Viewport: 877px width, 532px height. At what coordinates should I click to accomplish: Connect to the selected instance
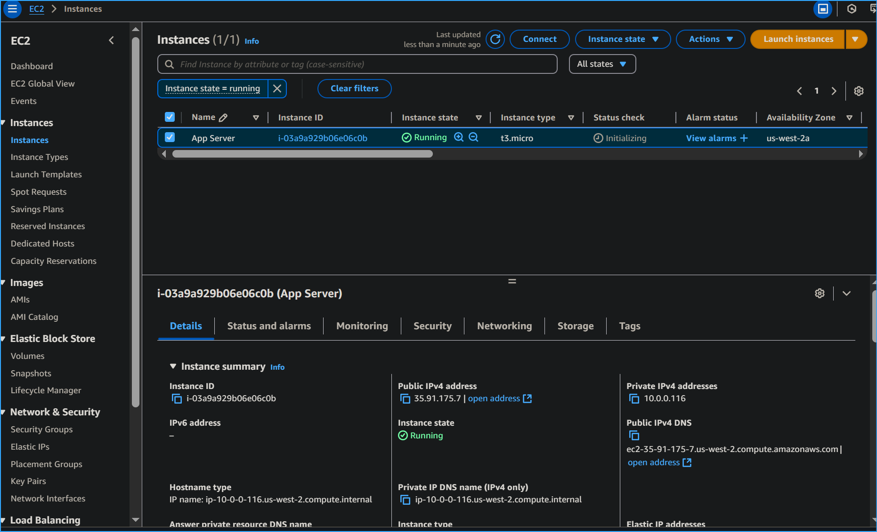point(539,39)
